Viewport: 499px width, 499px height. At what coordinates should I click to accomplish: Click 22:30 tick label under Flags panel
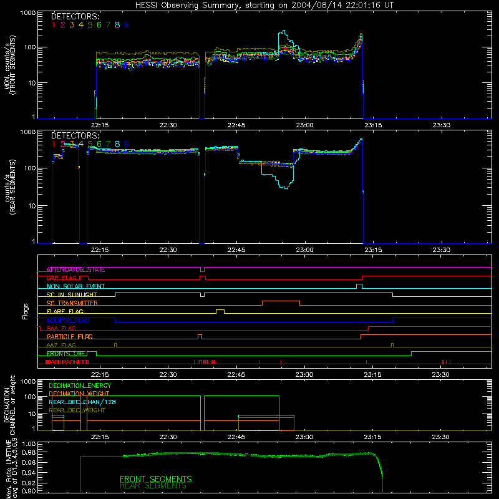click(x=168, y=375)
